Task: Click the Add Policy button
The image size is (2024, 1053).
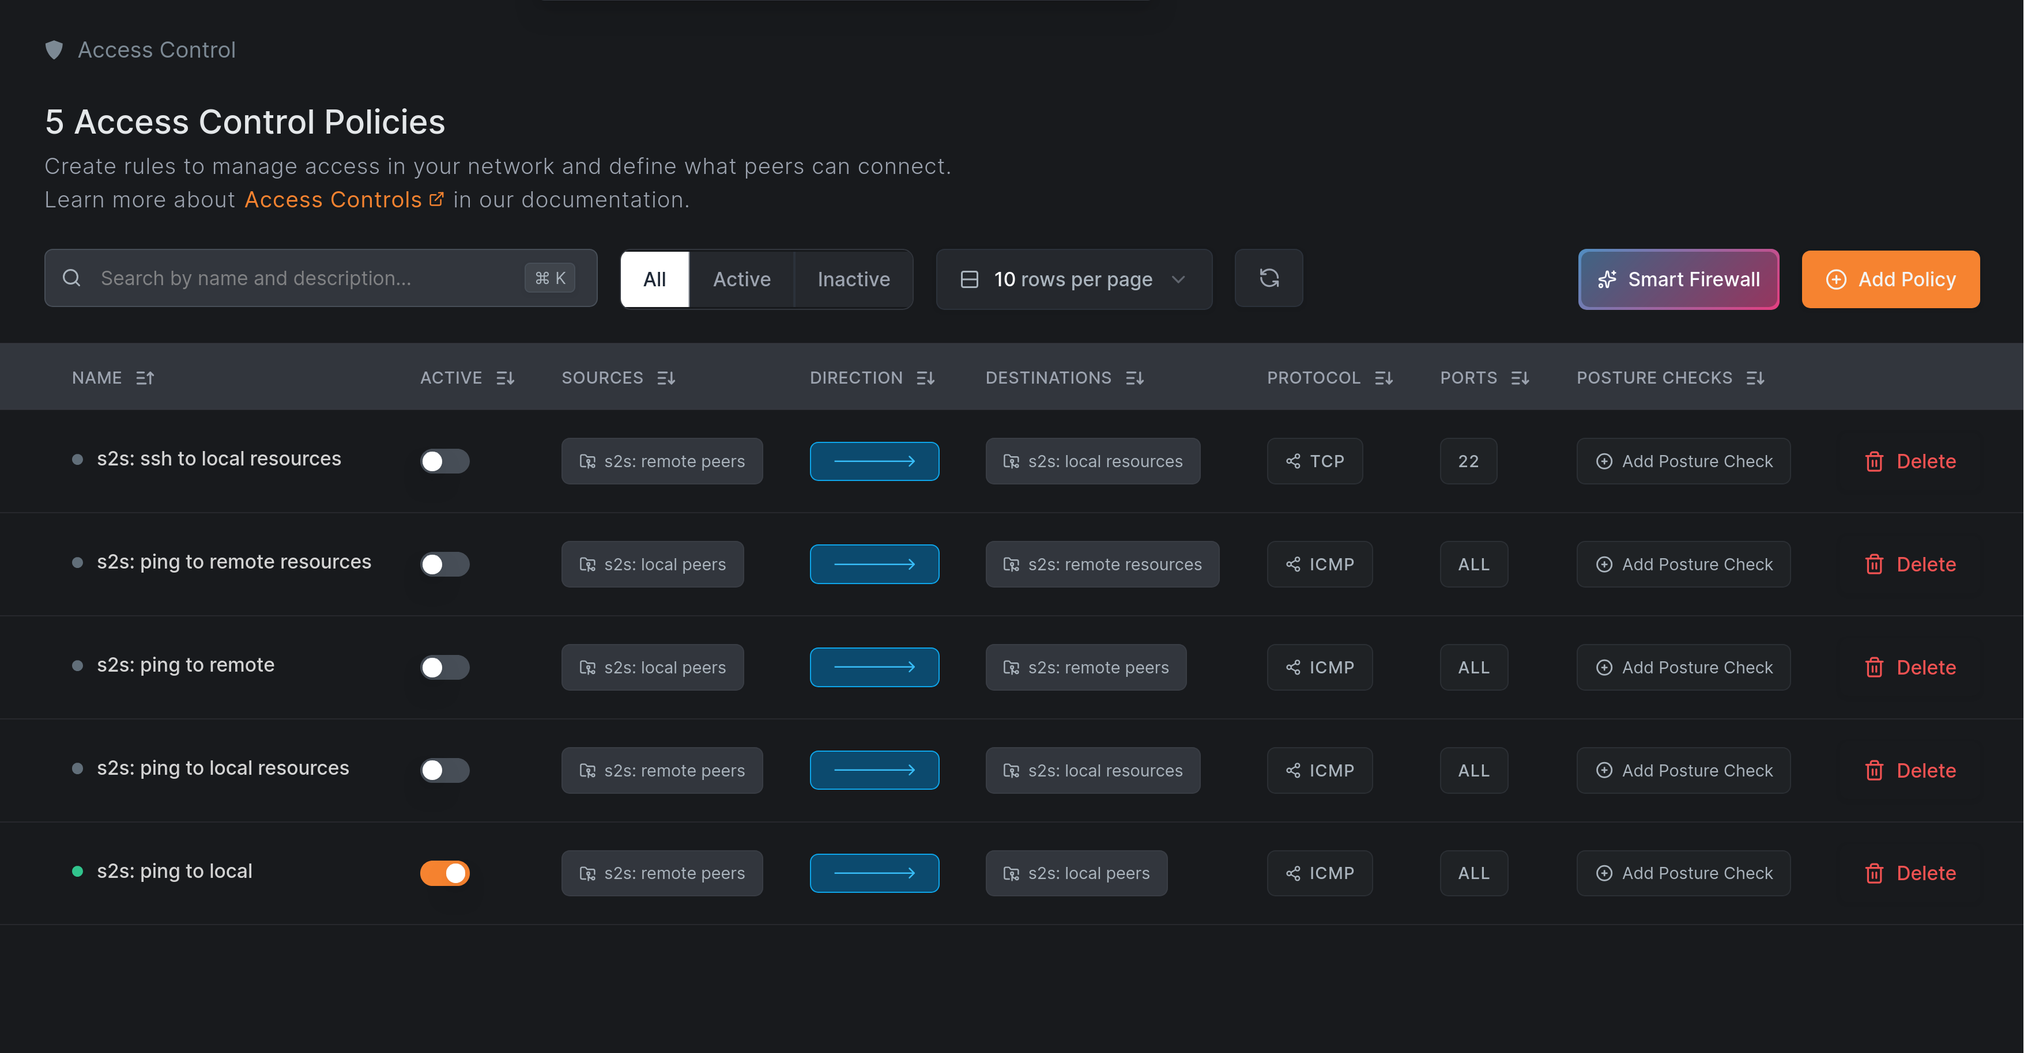Action: click(x=1890, y=279)
